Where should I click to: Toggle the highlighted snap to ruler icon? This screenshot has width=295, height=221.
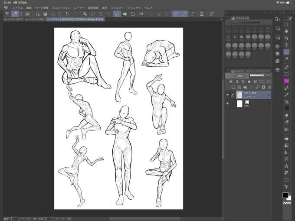tap(176, 14)
